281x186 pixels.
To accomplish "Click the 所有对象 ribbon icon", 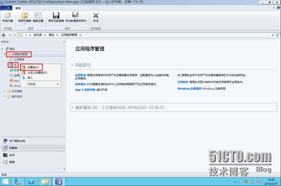I will [x=8, y=16].
